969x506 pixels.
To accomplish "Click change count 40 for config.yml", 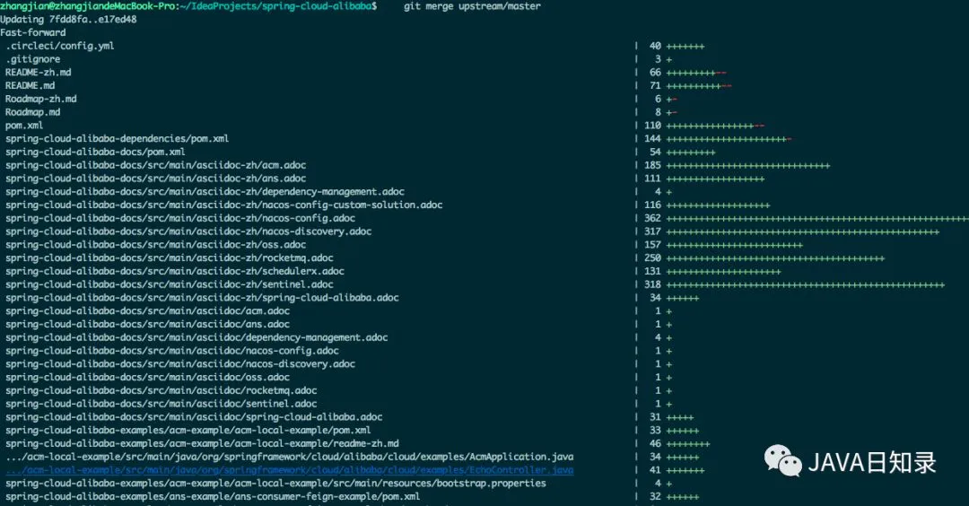I will tap(655, 46).
